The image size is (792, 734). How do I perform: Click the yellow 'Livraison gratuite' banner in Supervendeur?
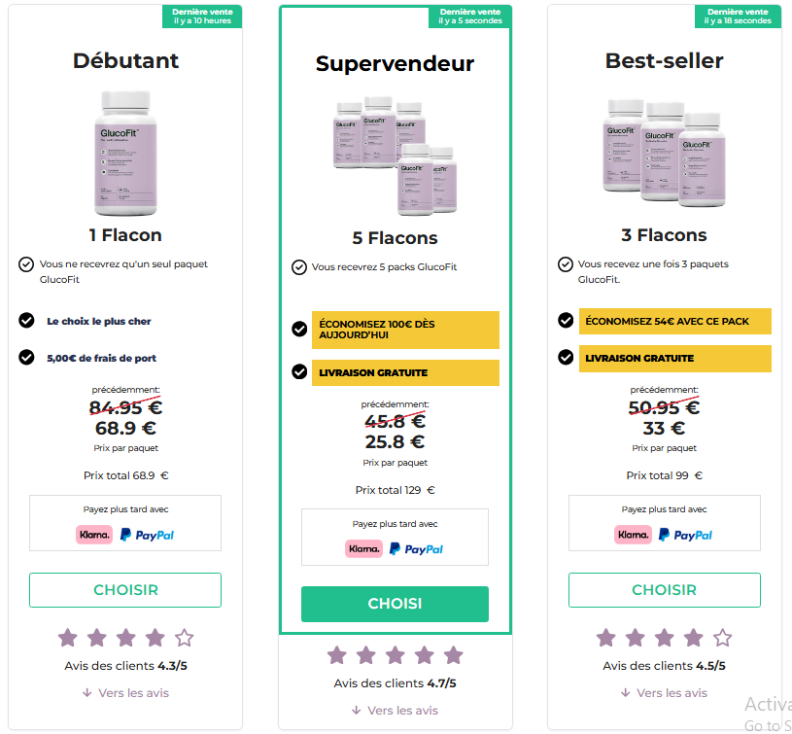pyautogui.click(x=405, y=372)
